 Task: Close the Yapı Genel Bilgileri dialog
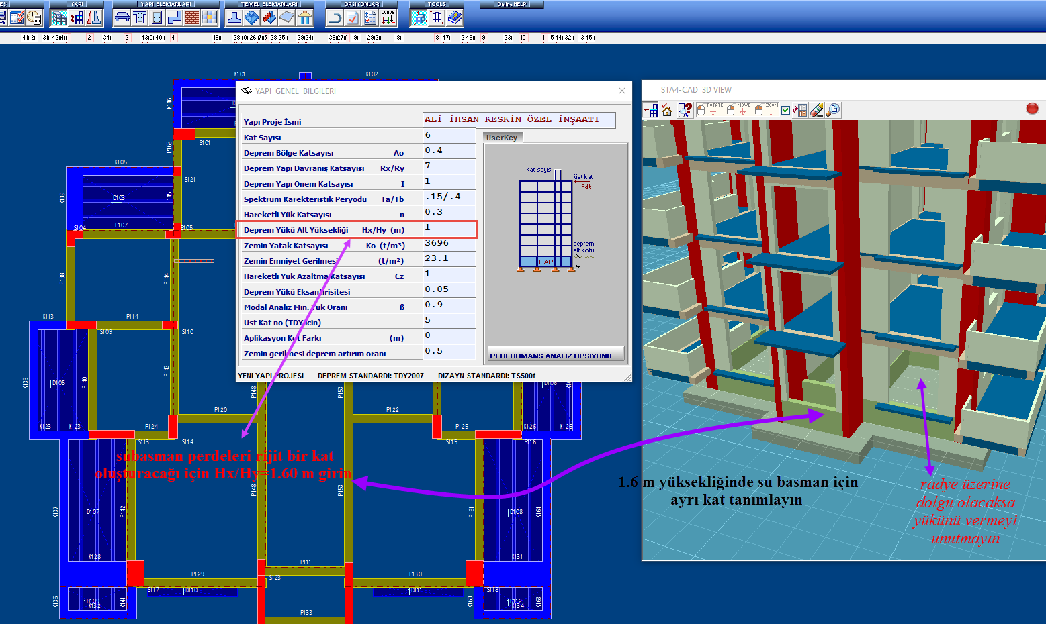click(622, 91)
